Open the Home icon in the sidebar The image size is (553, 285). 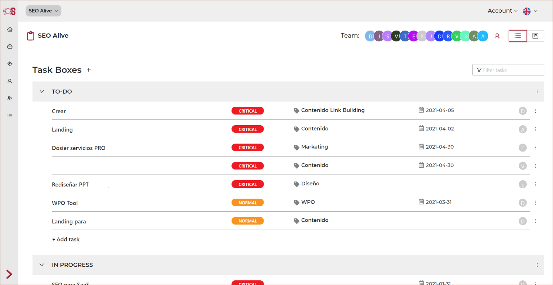click(x=10, y=29)
